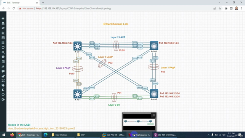Click the Layer 3 PAgP label

point(168,67)
